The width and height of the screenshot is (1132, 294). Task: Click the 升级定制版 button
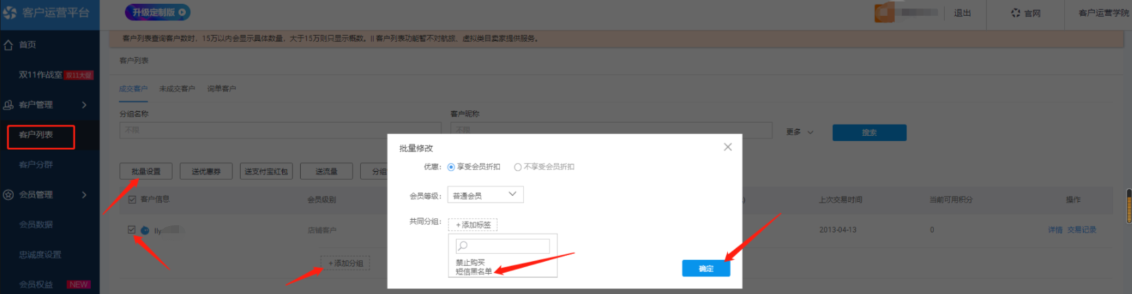tap(158, 12)
